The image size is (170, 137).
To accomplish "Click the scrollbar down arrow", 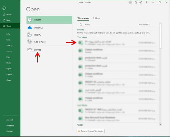I will (x=160, y=124).
